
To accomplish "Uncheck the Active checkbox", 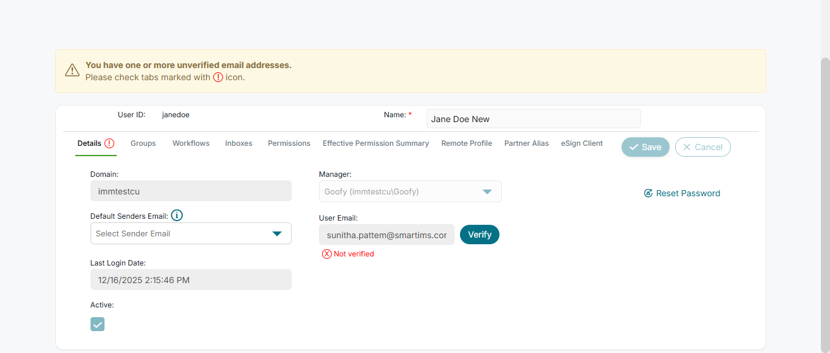I will (97, 324).
